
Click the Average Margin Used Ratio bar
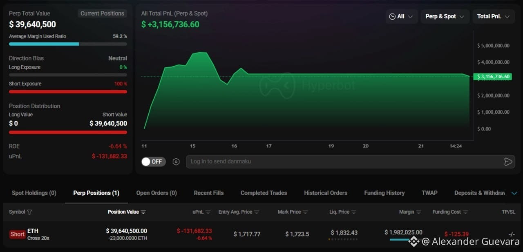pos(68,44)
